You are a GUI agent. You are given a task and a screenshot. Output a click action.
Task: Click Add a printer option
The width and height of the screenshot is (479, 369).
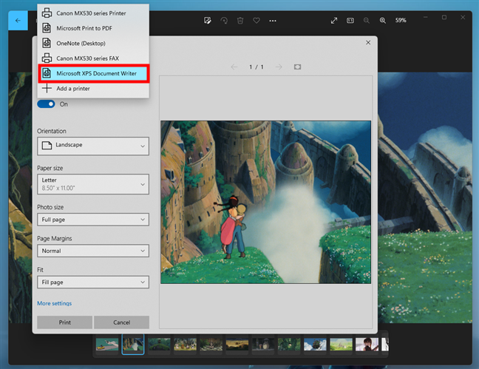click(93, 88)
